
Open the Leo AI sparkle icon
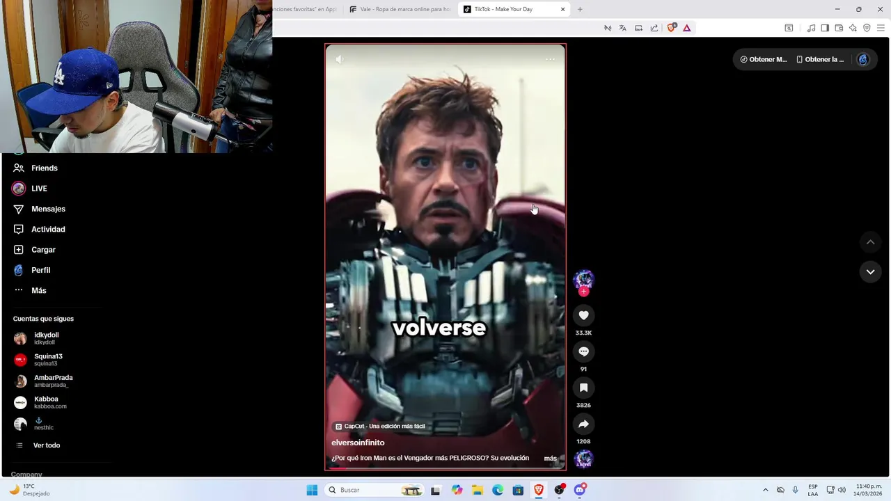pos(853,28)
